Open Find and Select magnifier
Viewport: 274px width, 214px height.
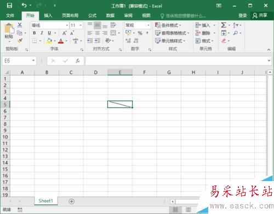(x=237, y=33)
